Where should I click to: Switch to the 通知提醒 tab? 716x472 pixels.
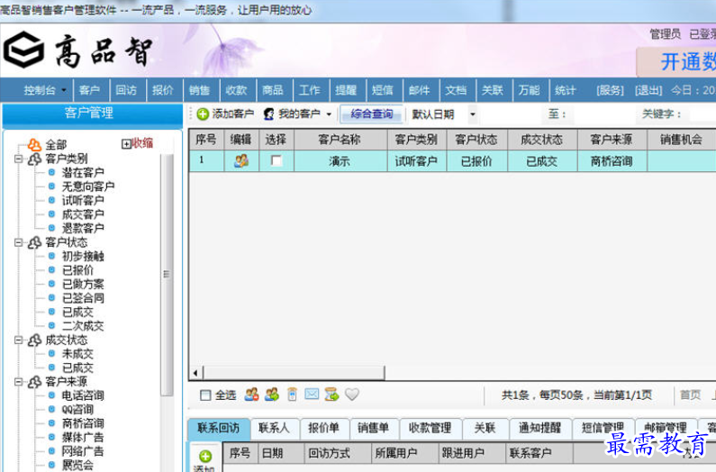coord(539,428)
